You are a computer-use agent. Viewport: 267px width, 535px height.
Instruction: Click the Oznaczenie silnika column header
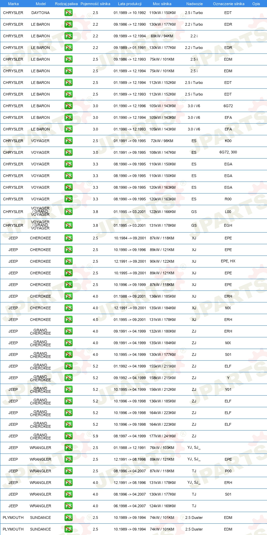(x=228, y=4)
